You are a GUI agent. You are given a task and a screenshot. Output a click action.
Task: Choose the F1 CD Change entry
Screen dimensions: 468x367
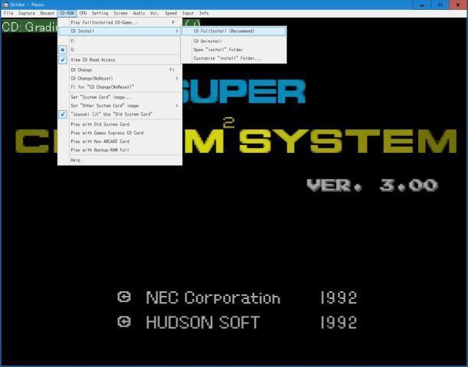coord(120,70)
